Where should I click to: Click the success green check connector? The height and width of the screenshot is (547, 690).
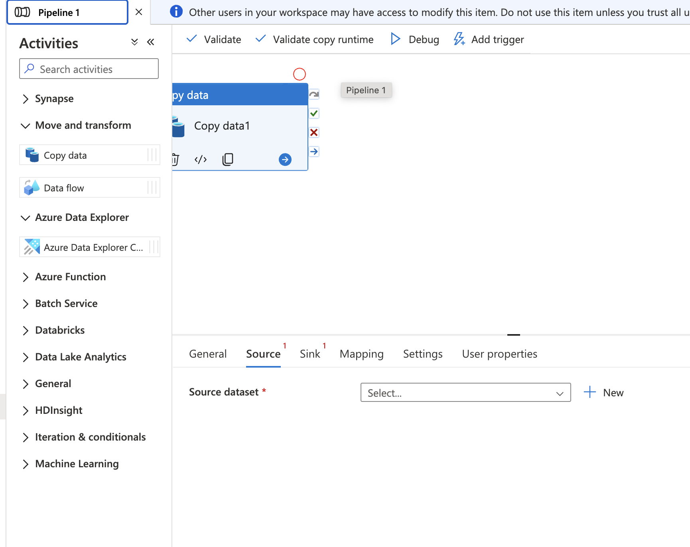[x=314, y=113]
